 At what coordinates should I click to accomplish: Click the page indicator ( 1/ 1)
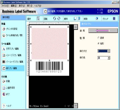[69, 106]
